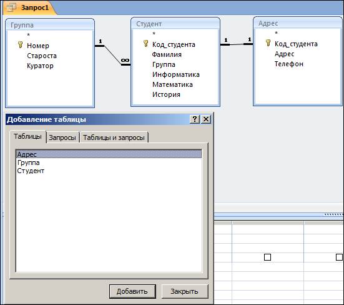The image size is (344, 305).
Task: Tick the first visible grid checkbox
Action: [267, 257]
